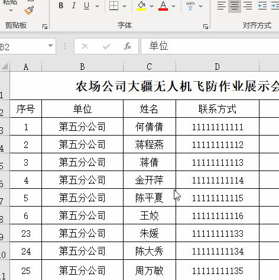Select column B header
279x280 pixels.
point(83,66)
